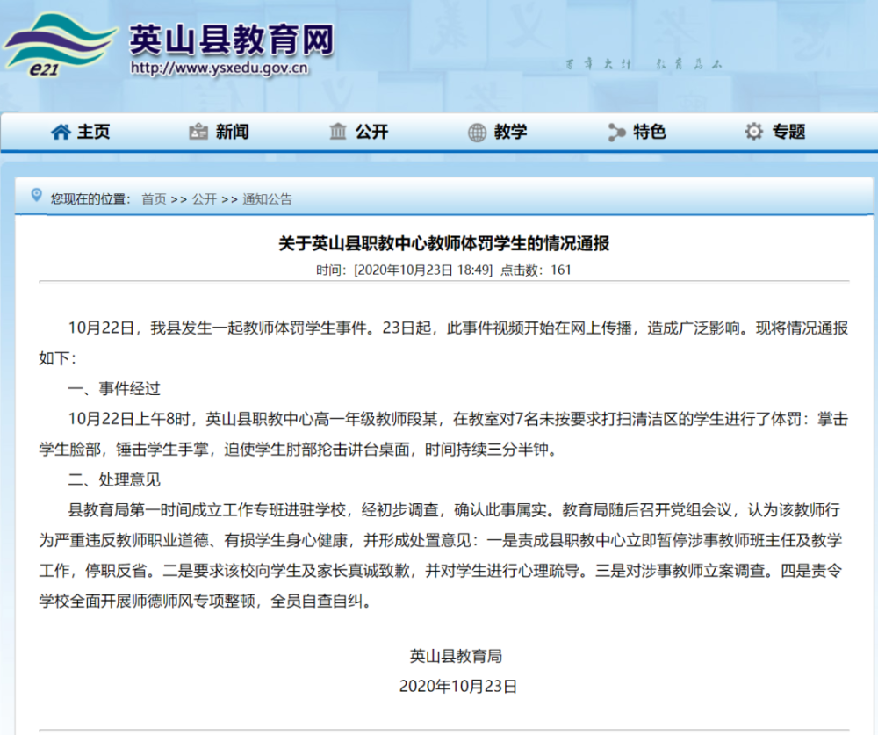Click the globe icon beside 教学
Image resolution: width=878 pixels, height=735 pixels.
pos(477,133)
